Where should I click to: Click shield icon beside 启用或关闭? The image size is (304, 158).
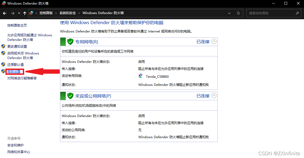pos(3,53)
